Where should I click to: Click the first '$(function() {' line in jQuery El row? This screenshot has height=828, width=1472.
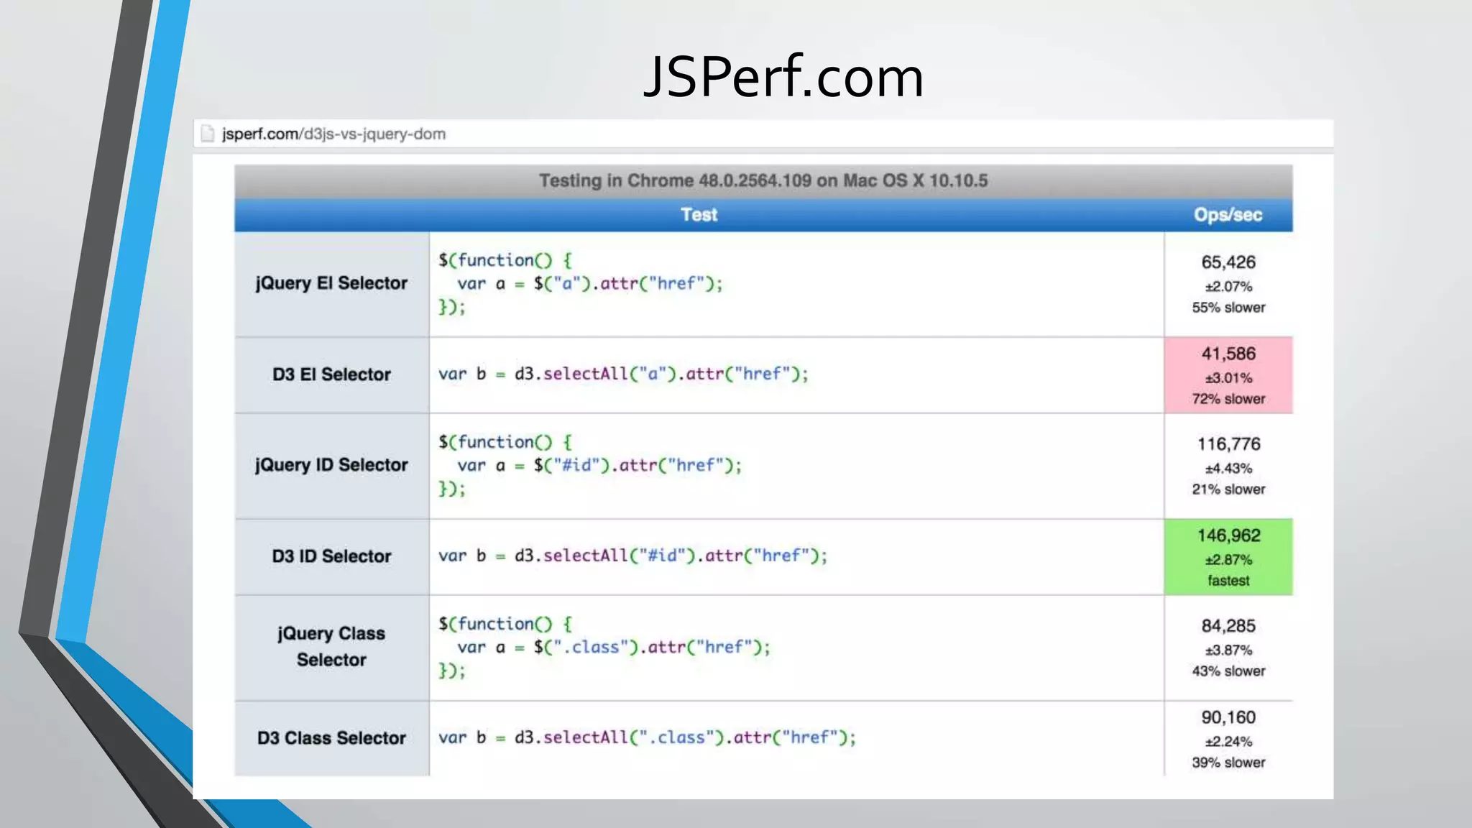tap(505, 260)
